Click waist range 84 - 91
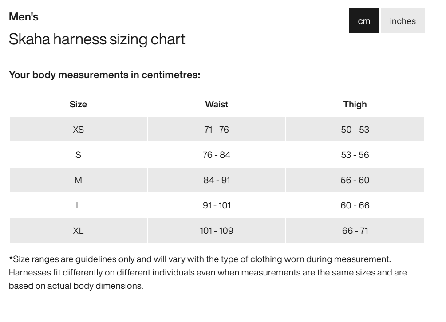The image size is (446, 322). click(x=217, y=180)
